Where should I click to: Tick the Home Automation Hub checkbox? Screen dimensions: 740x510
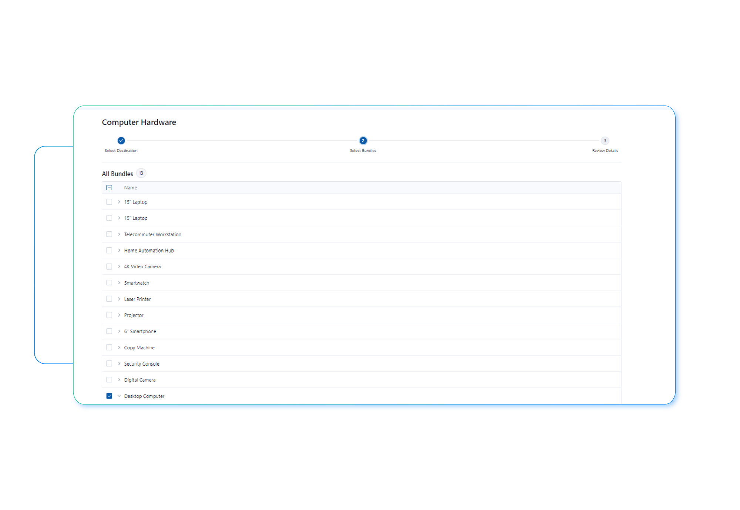coord(109,251)
